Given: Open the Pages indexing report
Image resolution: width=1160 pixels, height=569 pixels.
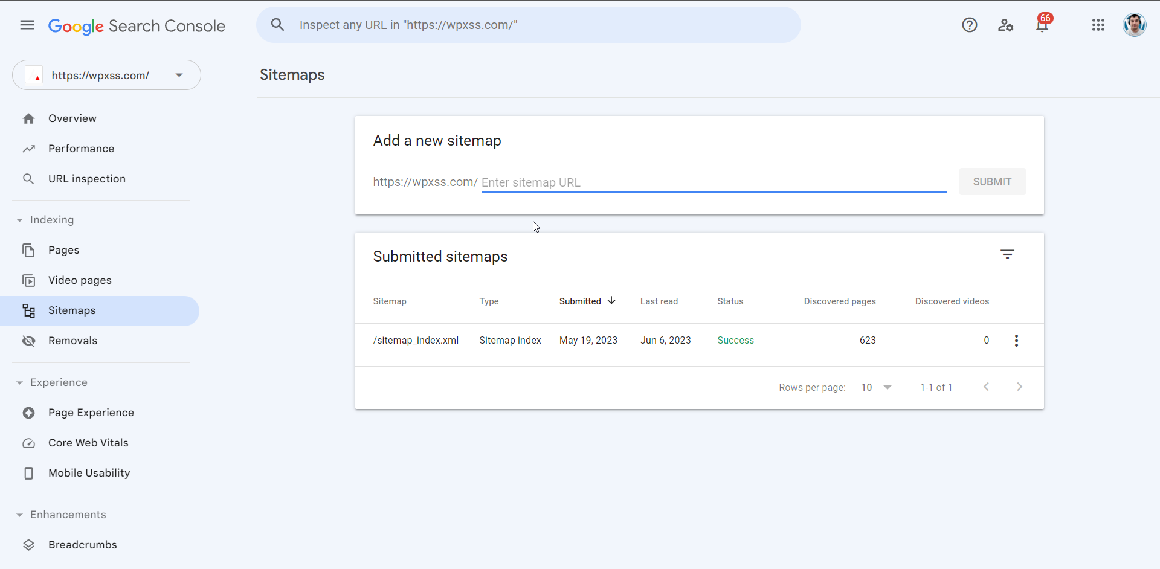Looking at the screenshot, I should click(x=64, y=250).
